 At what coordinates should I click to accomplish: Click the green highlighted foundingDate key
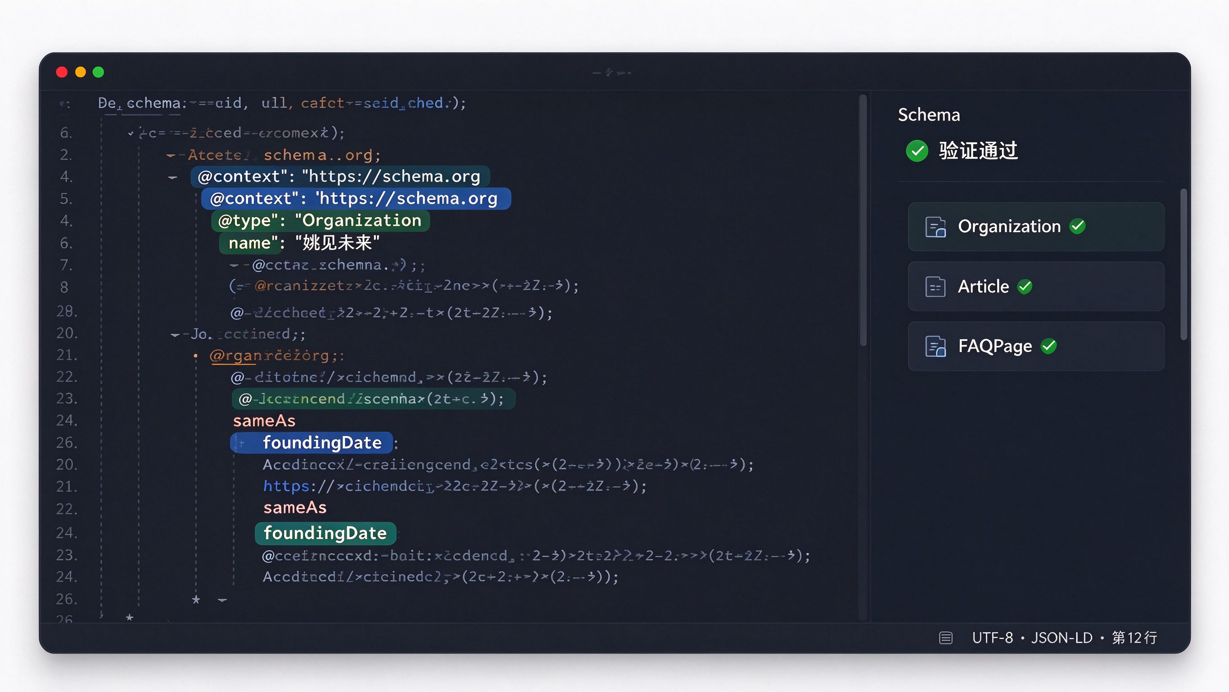(x=325, y=533)
